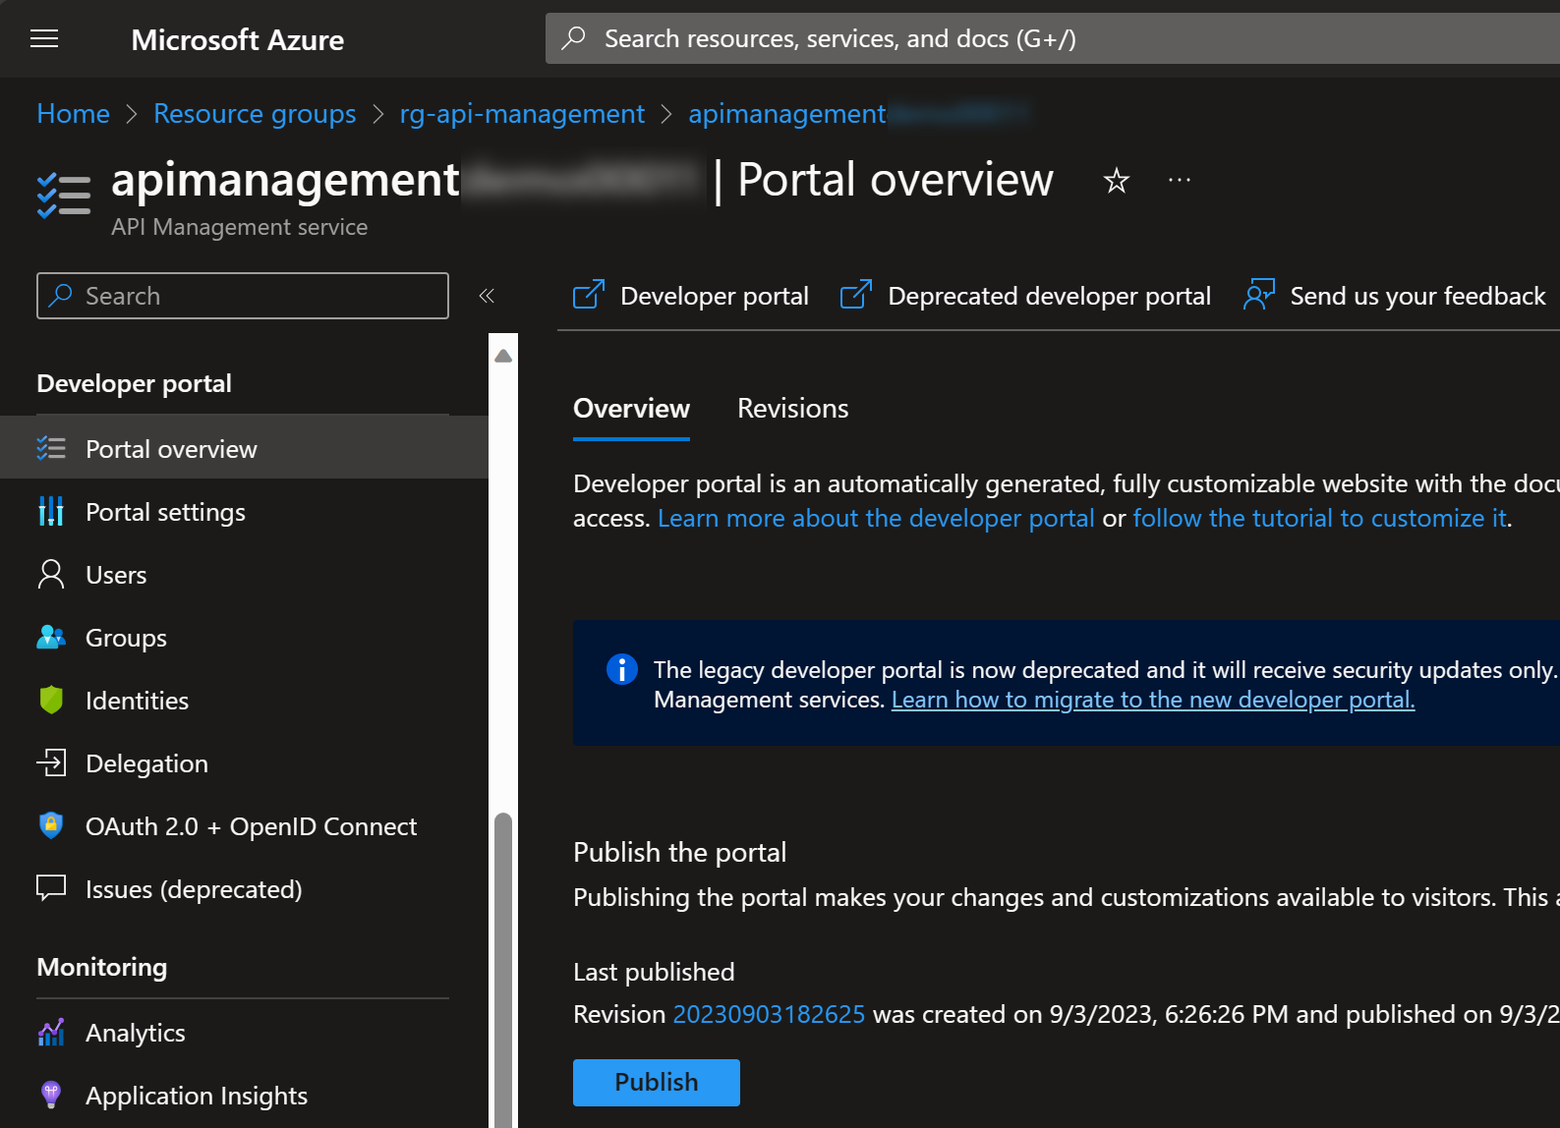The width and height of the screenshot is (1560, 1128).
Task: Open the Azure hamburger menu
Action: 44,38
